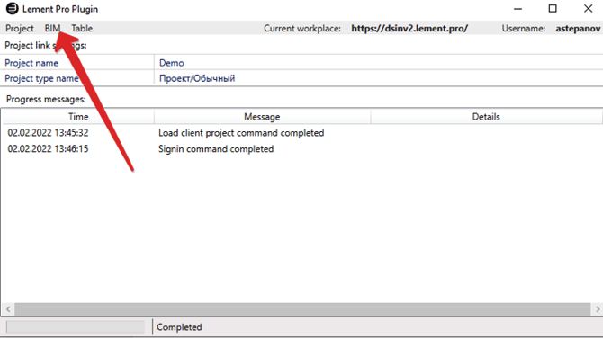Sort by the Time column header
Viewport: 603px width, 338px height.
78,117
